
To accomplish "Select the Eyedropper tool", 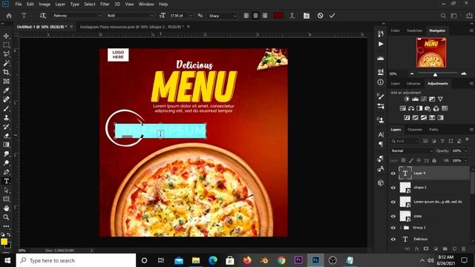I will tap(6, 90).
